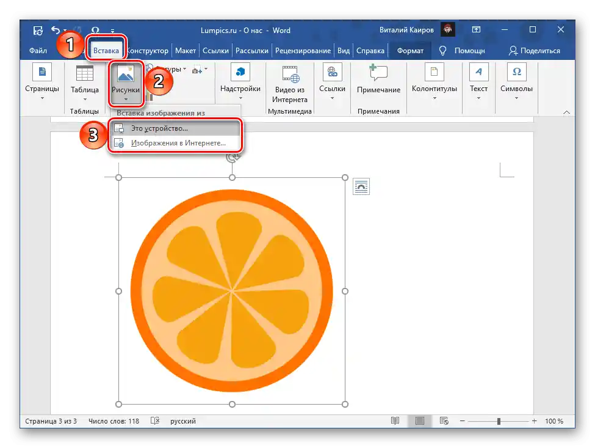Click the Видео из Интернета icon
The image size is (595, 448).
coord(290,74)
